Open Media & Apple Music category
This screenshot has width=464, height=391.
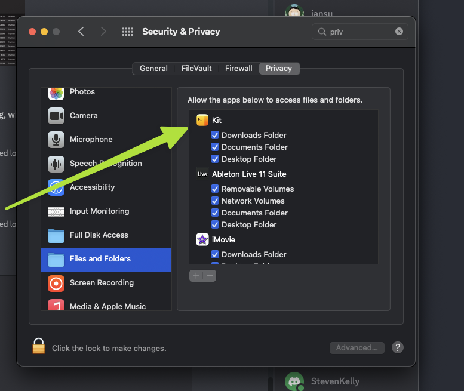click(106, 304)
